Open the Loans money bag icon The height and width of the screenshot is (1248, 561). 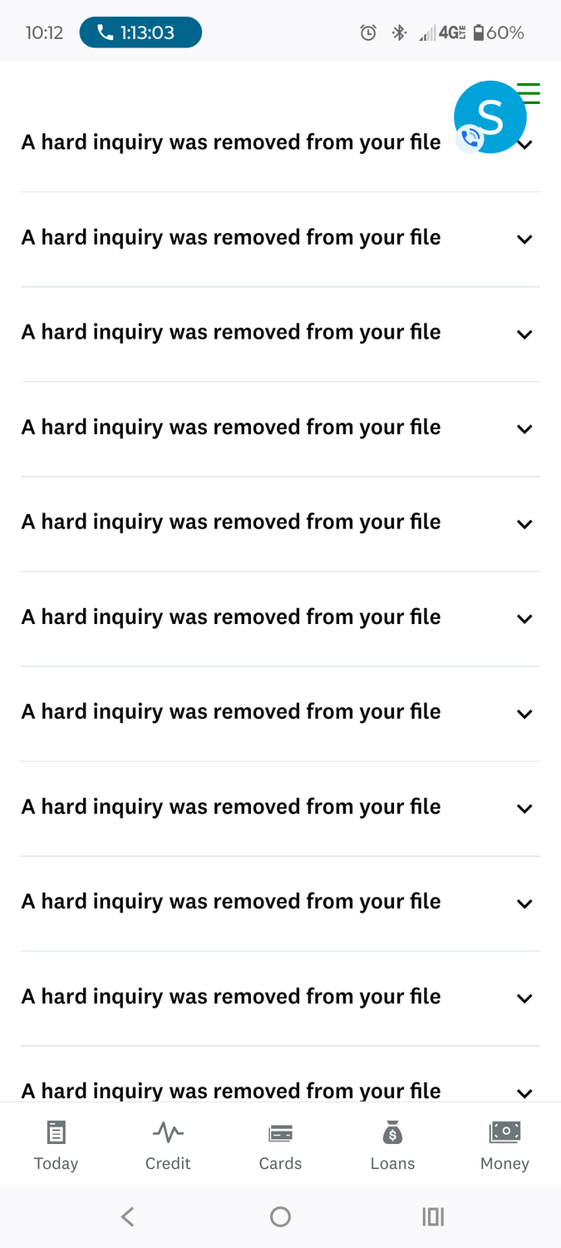392,1133
